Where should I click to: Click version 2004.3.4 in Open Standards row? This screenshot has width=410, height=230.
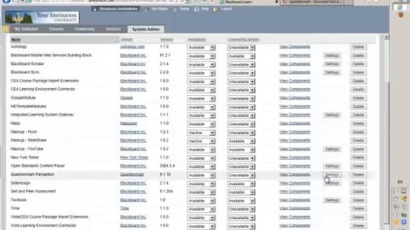[167, 166]
